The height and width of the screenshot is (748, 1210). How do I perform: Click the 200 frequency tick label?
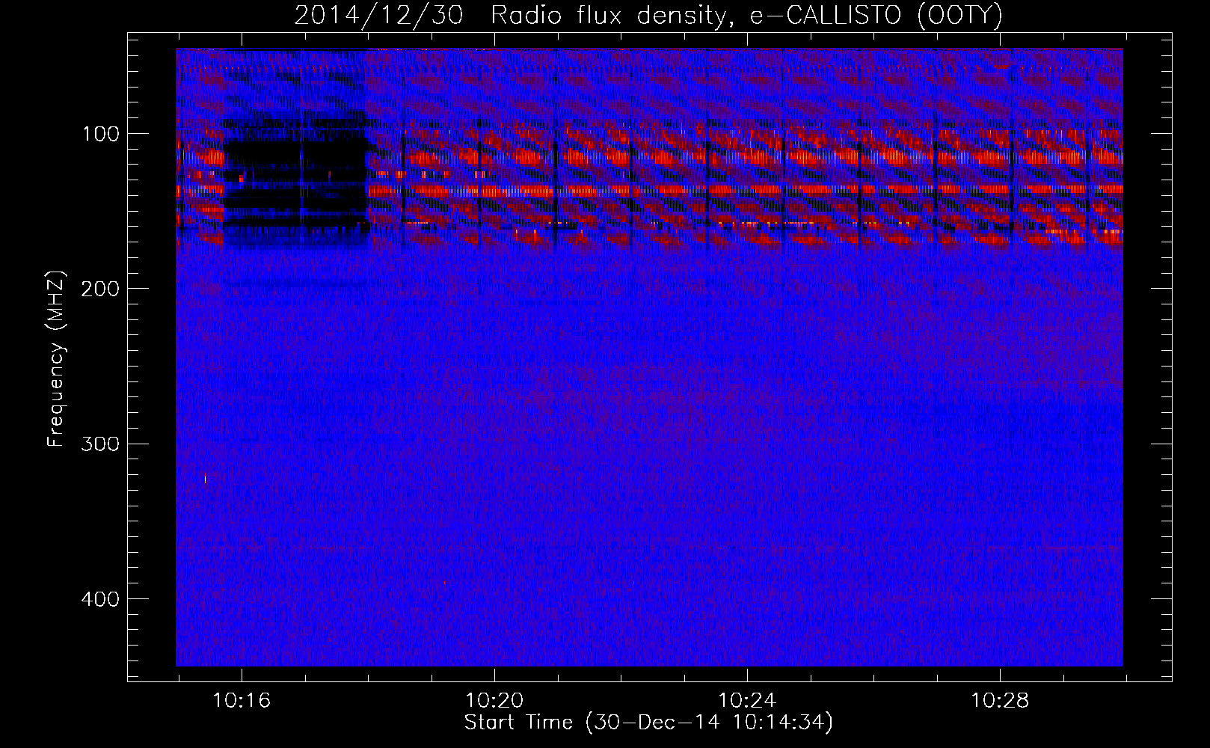coord(101,289)
